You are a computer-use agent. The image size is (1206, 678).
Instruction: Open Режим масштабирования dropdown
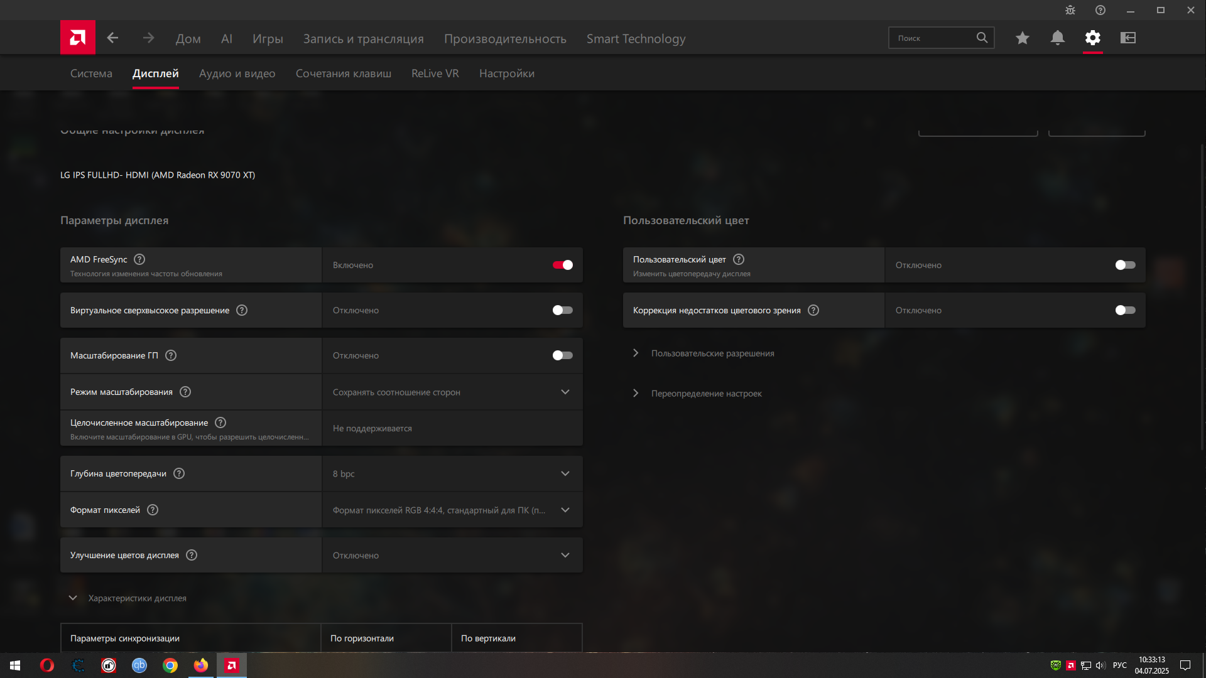(452, 392)
